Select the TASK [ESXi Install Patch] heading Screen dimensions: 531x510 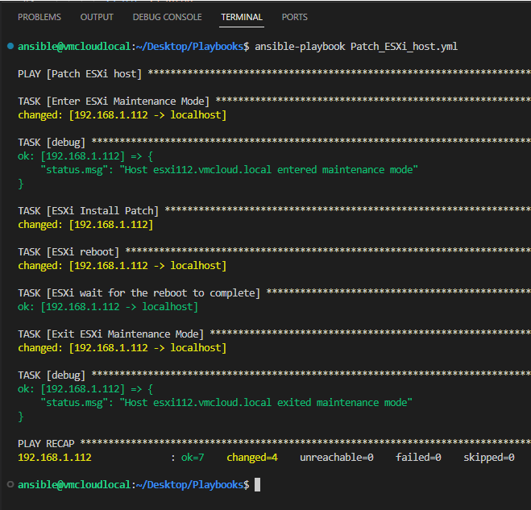(x=89, y=211)
